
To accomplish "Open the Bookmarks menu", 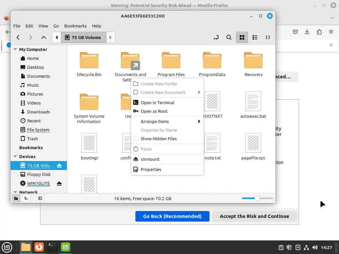I will click(x=75, y=26).
